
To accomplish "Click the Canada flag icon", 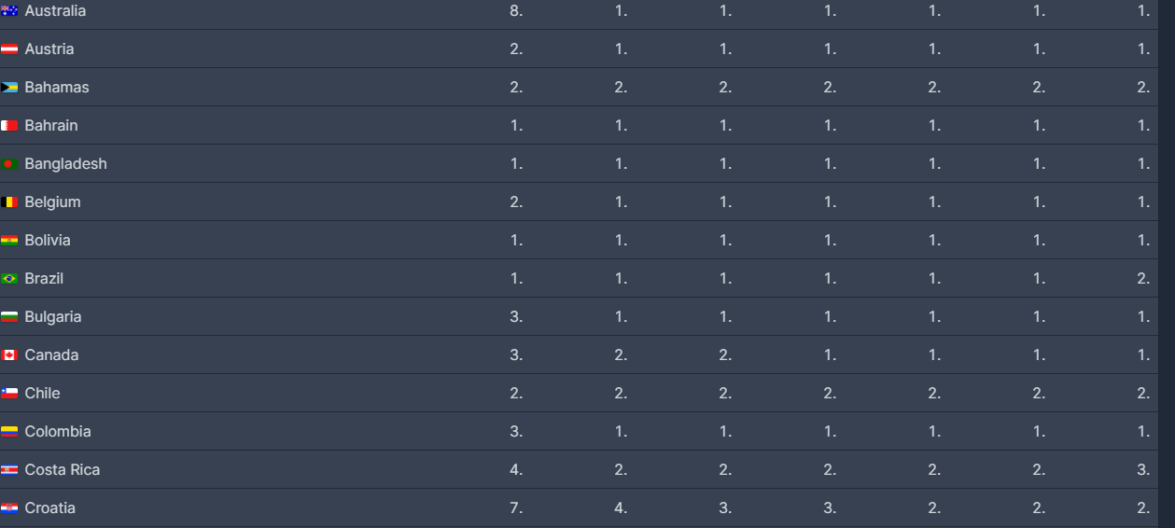I will [9, 355].
